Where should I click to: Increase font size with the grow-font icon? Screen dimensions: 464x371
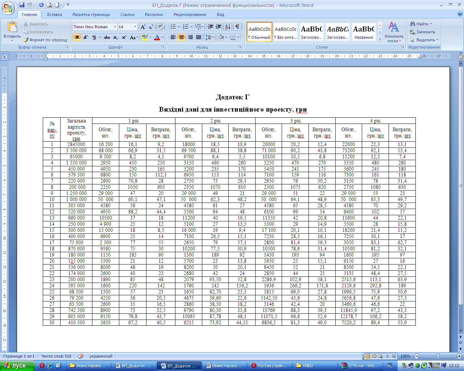pos(143,27)
